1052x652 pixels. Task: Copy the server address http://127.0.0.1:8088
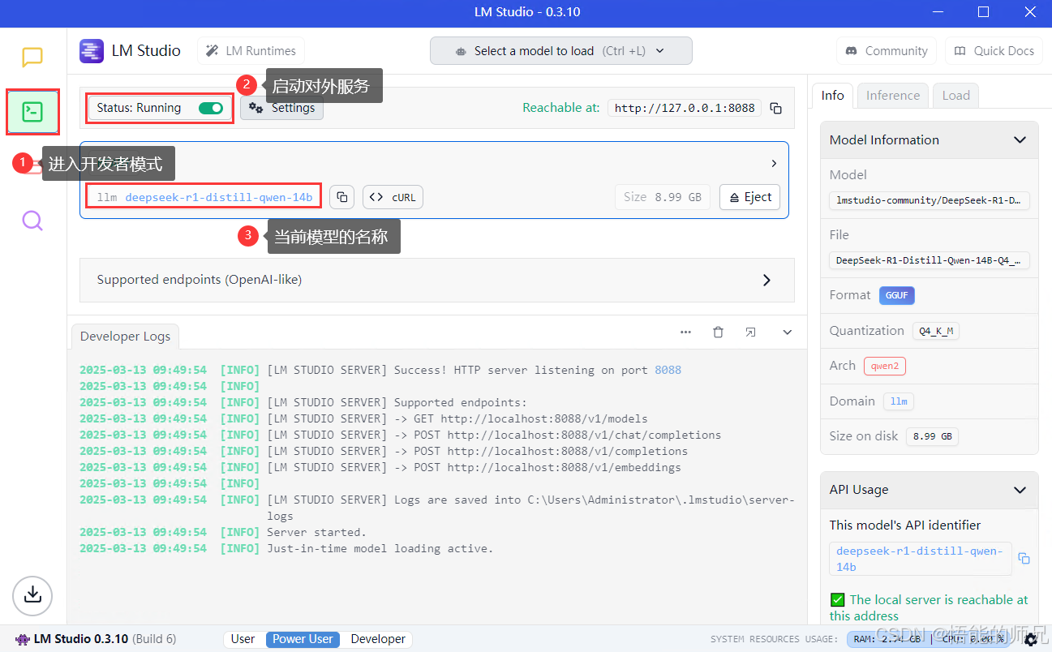pos(776,108)
